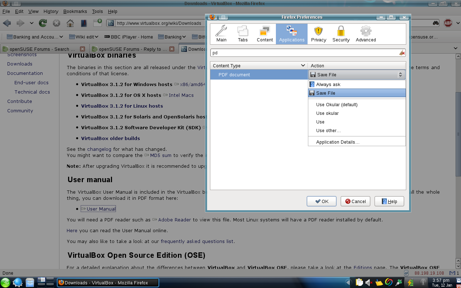Choose 'Use other…' option
Screen dimensions: 461x288
click(x=357, y=131)
